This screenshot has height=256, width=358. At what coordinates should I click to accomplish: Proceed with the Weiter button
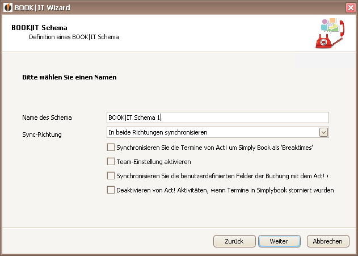[x=279, y=241]
